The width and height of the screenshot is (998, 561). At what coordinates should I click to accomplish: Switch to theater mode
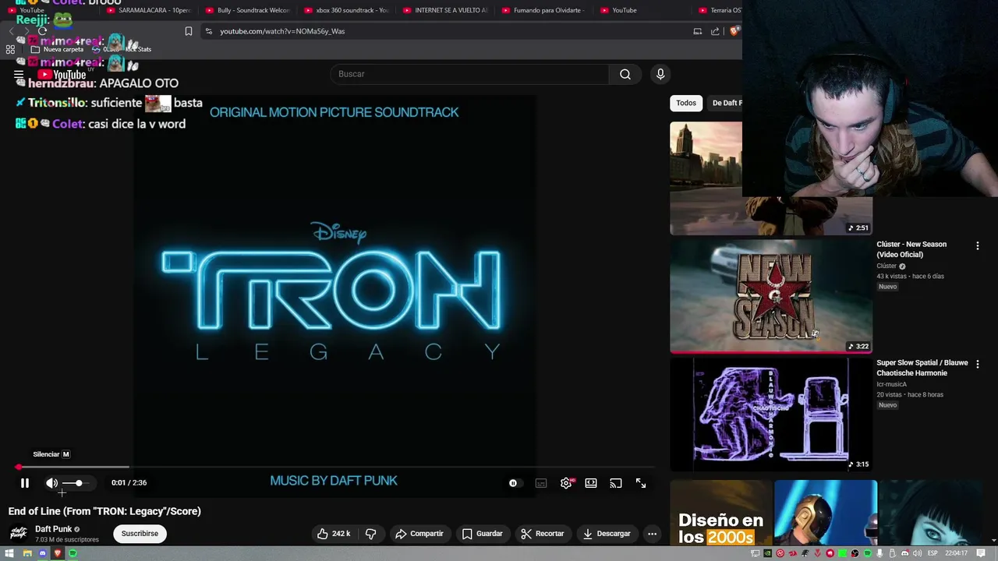pos(591,483)
